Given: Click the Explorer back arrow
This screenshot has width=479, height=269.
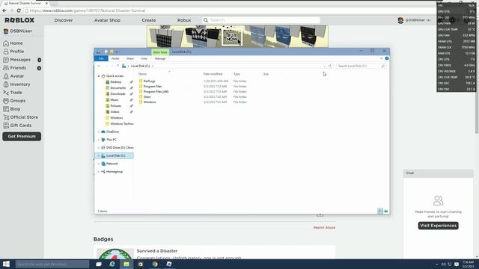Looking at the screenshot, I should point(99,66).
